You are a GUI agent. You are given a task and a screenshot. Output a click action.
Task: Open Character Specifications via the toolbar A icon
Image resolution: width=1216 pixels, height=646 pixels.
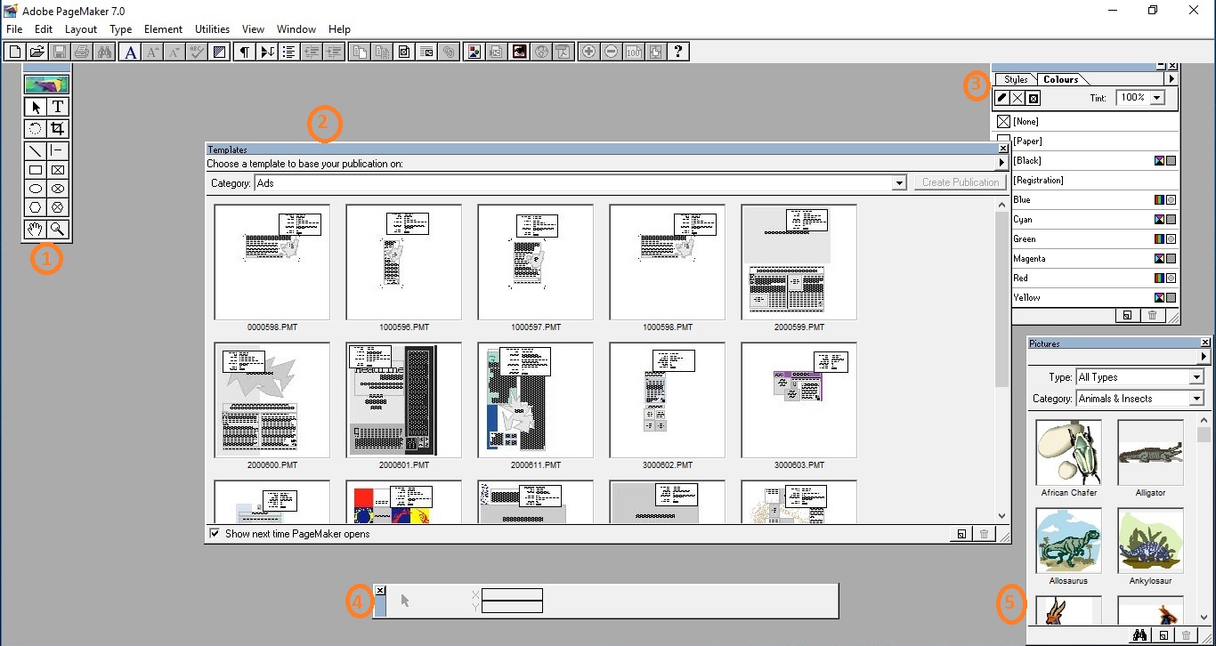(130, 51)
